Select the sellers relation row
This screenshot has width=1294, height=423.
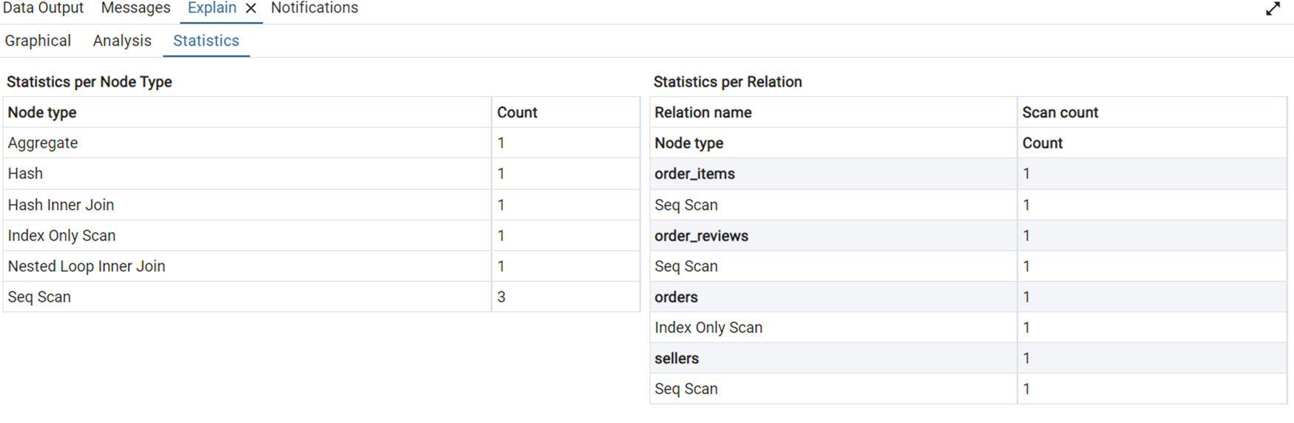coord(676,359)
